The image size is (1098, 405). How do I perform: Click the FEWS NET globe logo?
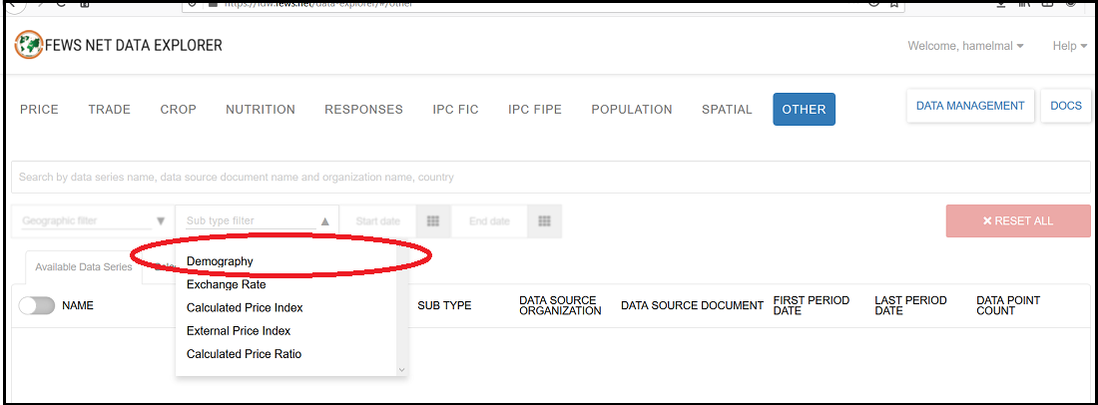[29, 46]
